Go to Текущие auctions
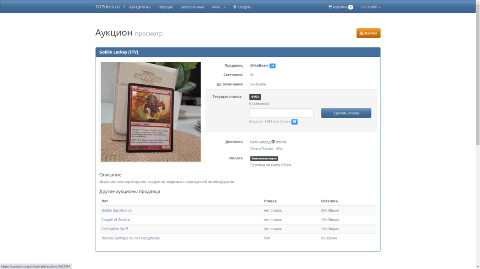 click(165, 7)
